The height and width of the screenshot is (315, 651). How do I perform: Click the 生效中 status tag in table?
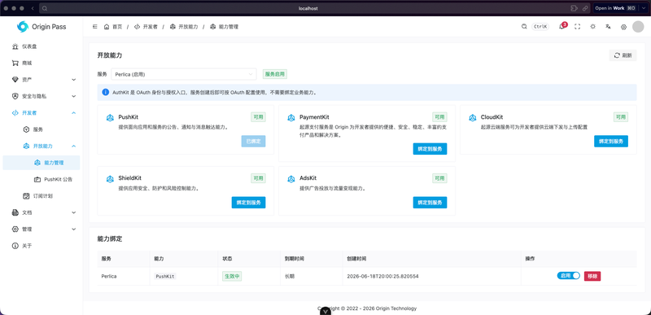click(x=232, y=276)
